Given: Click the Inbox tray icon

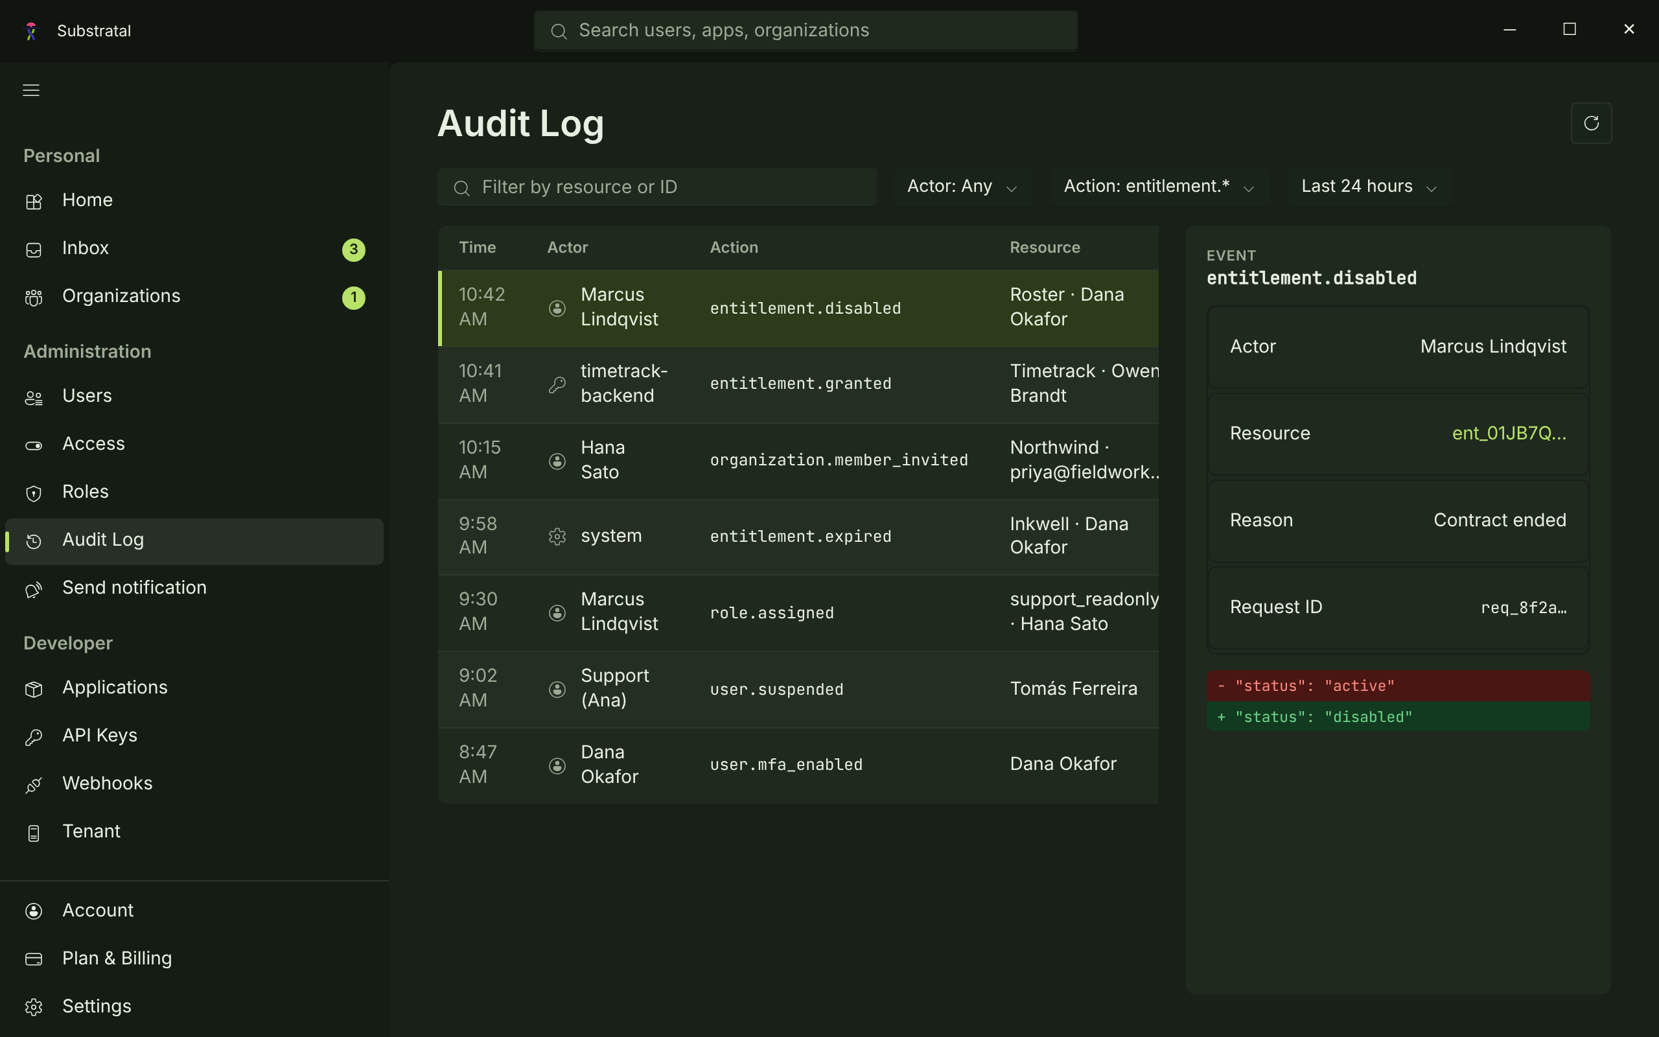Looking at the screenshot, I should 34,250.
